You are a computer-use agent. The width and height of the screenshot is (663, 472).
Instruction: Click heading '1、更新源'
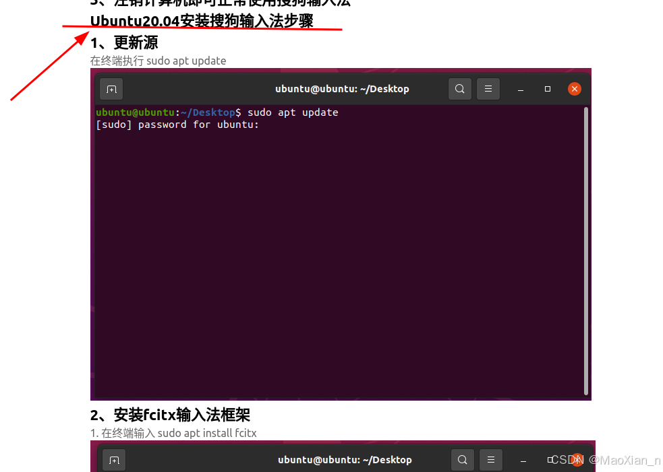click(124, 42)
